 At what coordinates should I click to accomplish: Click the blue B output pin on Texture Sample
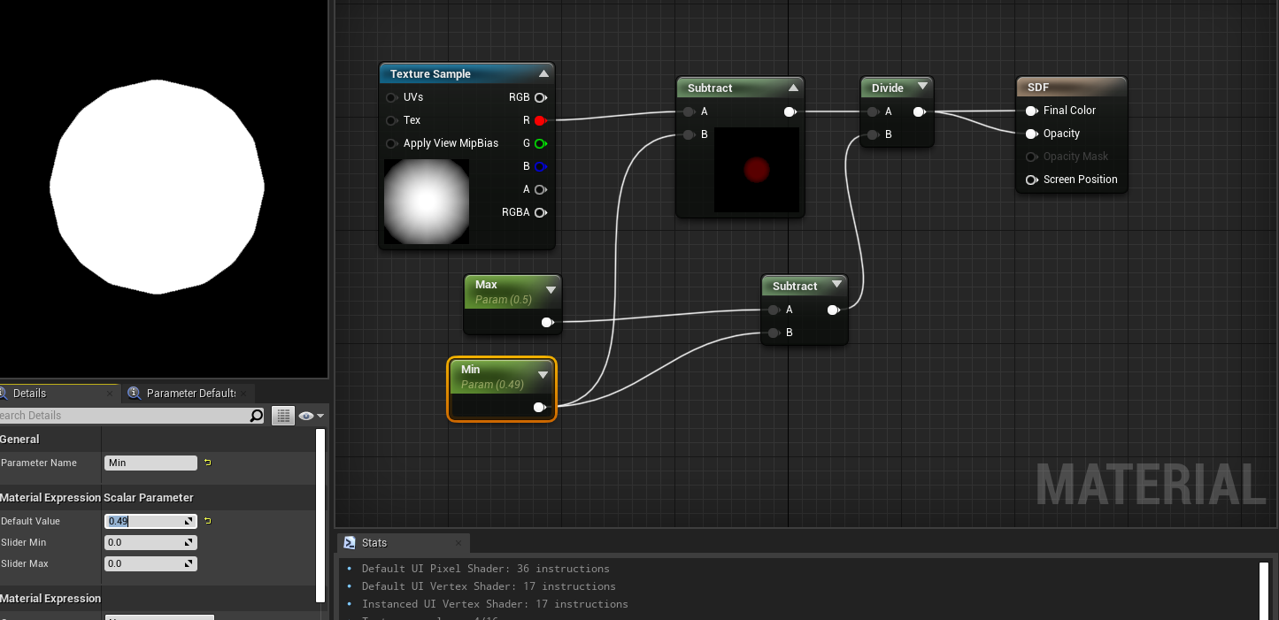(x=540, y=166)
